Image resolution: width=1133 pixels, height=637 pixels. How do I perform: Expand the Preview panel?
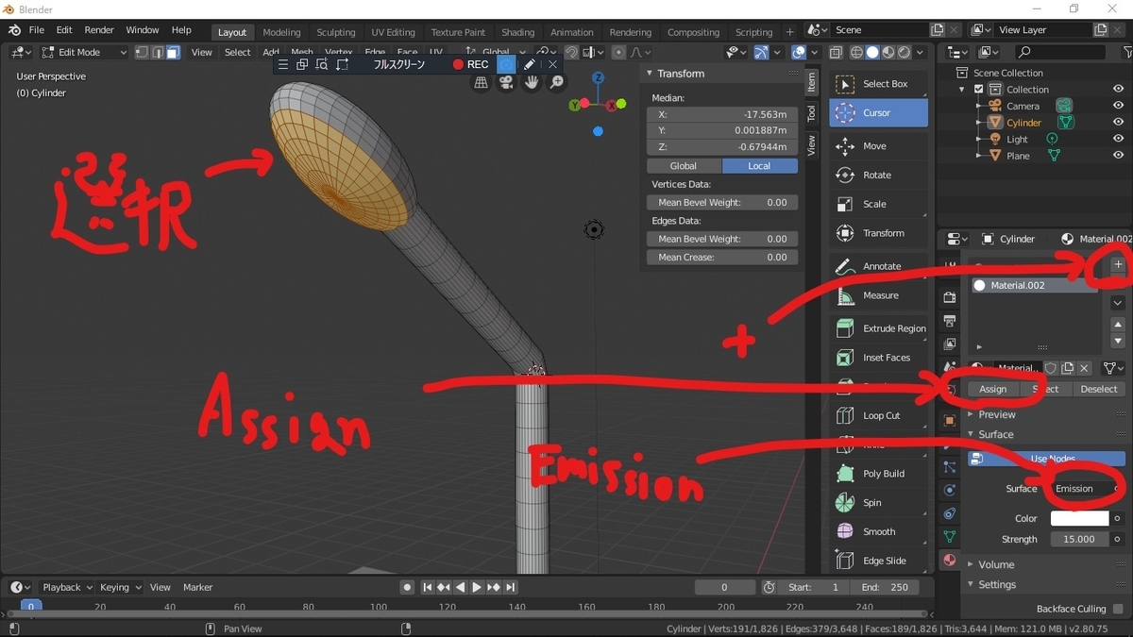click(996, 414)
